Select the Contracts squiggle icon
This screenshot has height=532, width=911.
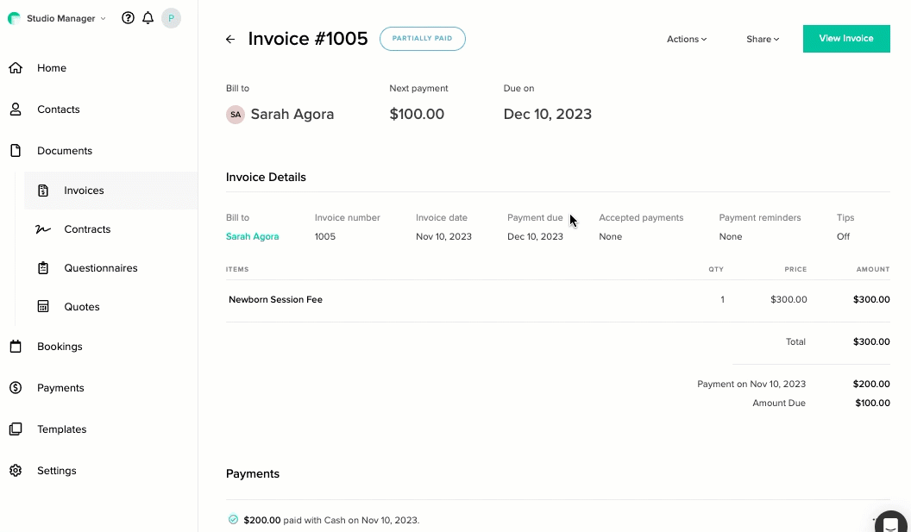pyautogui.click(x=42, y=228)
